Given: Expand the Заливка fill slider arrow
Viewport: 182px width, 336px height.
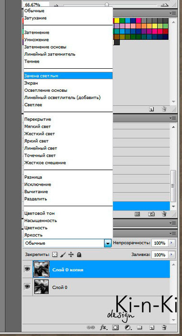Looking at the screenshot, I should click(171, 255).
